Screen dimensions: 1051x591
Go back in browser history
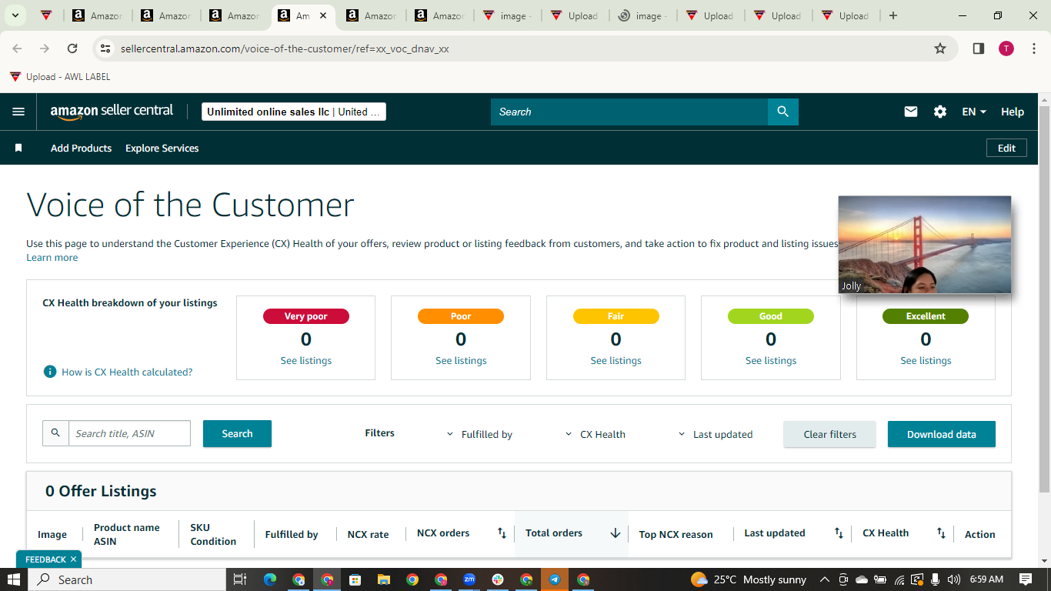(x=17, y=48)
